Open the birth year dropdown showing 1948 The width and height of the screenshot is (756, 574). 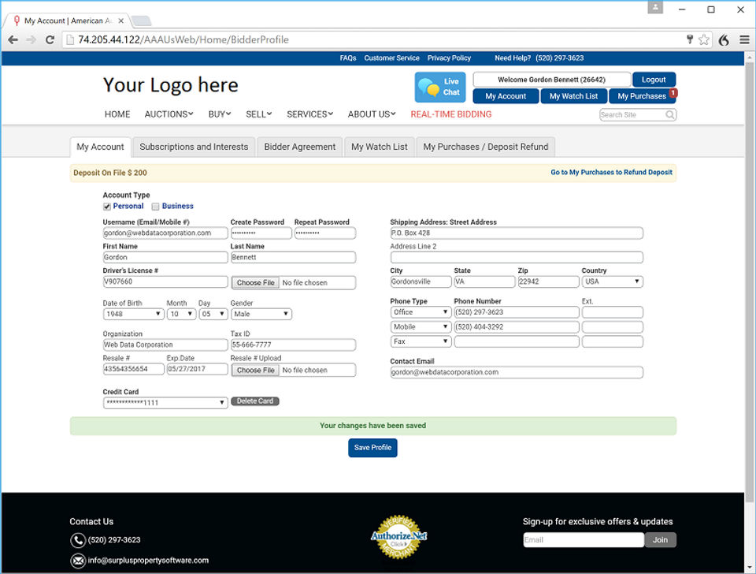click(134, 315)
